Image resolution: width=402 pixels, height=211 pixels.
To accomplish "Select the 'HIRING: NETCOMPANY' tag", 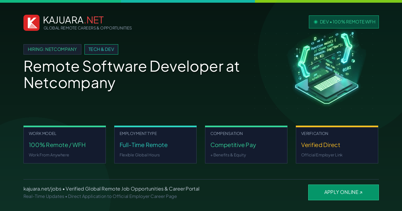I will pyautogui.click(x=52, y=49).
